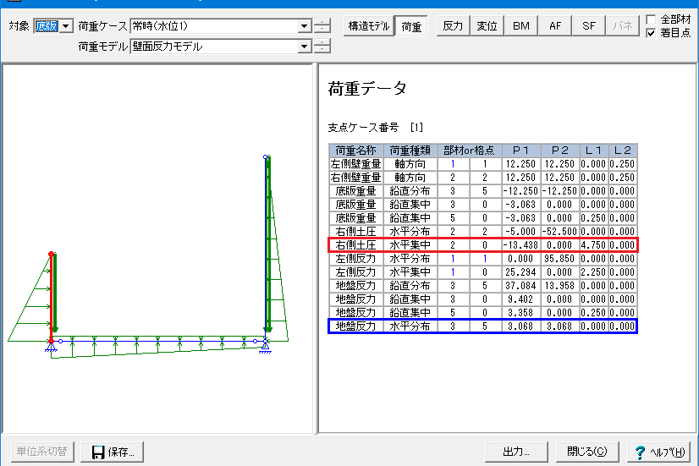This screenshot has height=466, width=699.
Task: Click the red left wall member in diagram
Action: (x=52, y=297)
